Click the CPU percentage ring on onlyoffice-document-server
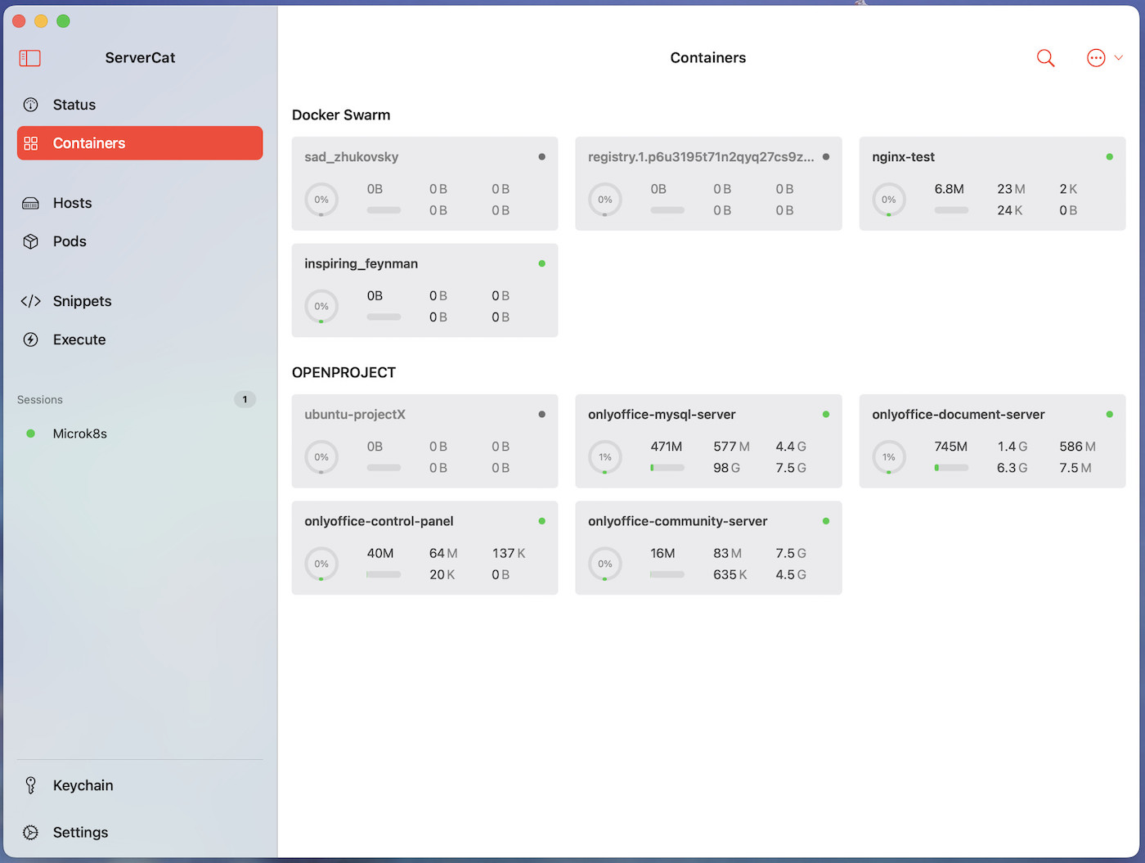This screenshot has height=863, width=1145. tap(889, 457)
